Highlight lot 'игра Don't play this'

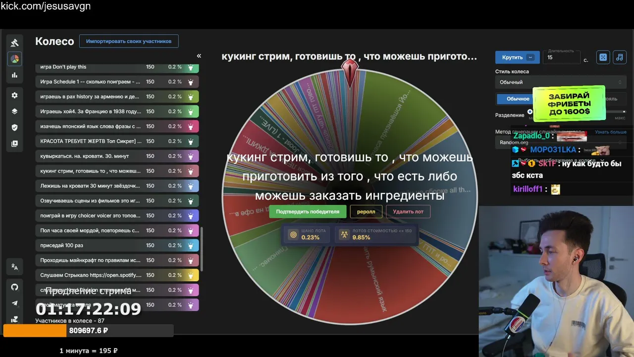point(191,67)
